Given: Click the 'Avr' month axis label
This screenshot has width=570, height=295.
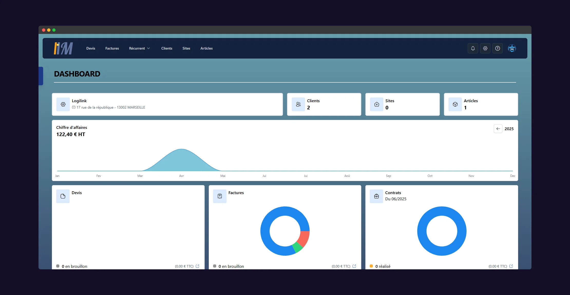Looking at the screenshot, I should pos(182,176).
